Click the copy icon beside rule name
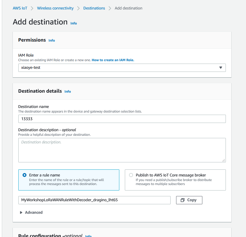Image resolution: width=246 pixels, height=237 pixels. tap(183, 200)
